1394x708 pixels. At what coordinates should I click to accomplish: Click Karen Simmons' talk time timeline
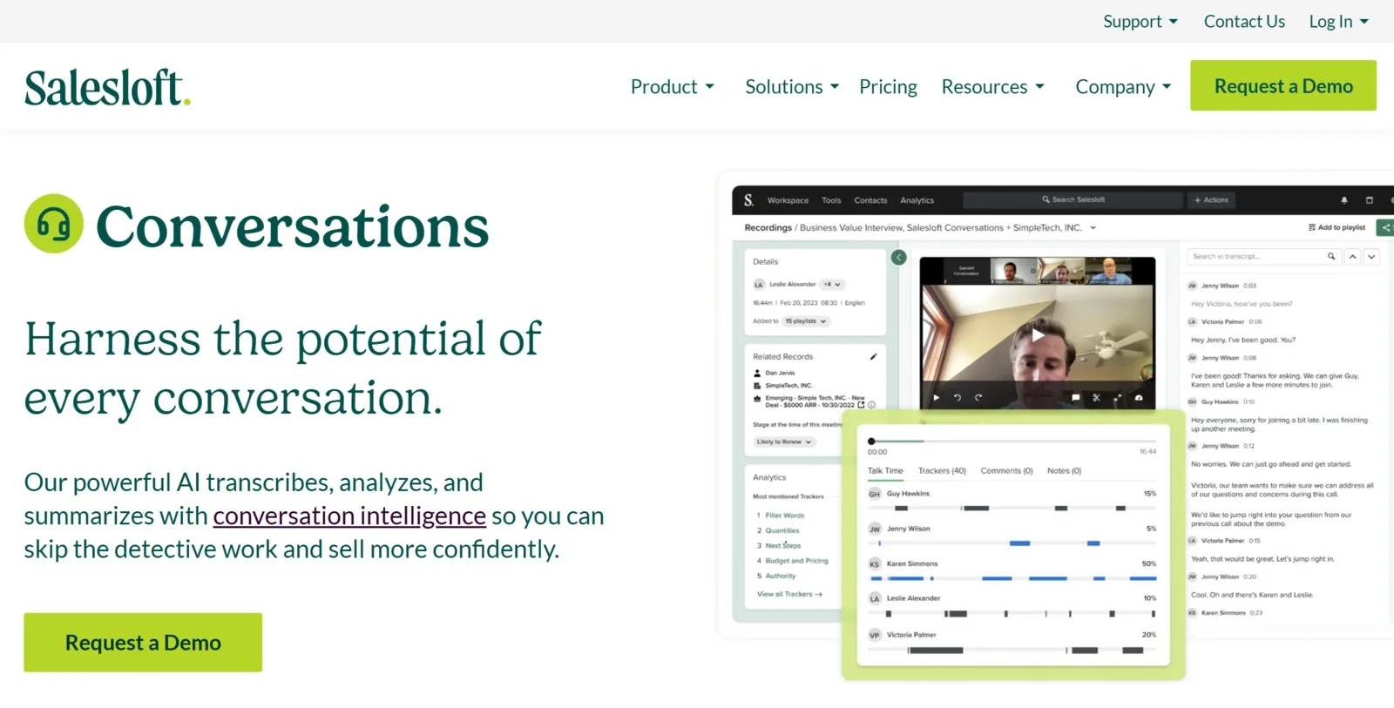[1013, 578]
